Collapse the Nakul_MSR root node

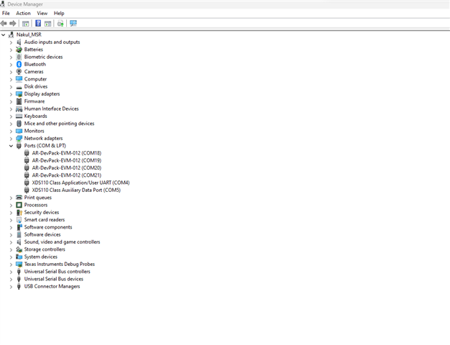point(3,34)
